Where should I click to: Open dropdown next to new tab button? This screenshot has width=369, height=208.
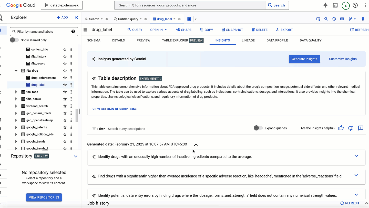[x=196, y=19]
